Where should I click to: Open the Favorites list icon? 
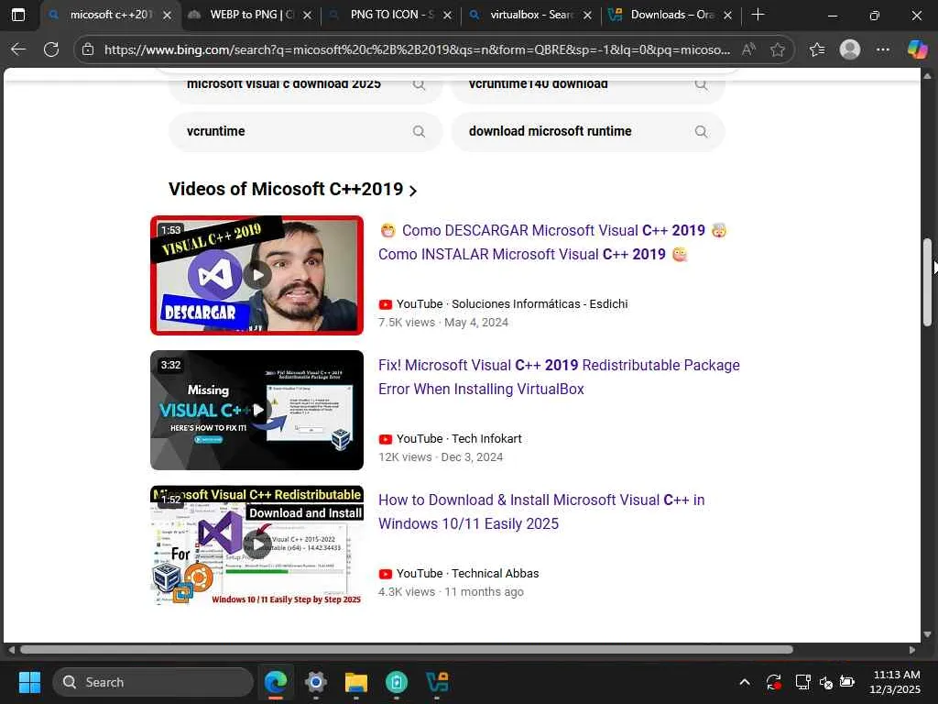(817, 49)
